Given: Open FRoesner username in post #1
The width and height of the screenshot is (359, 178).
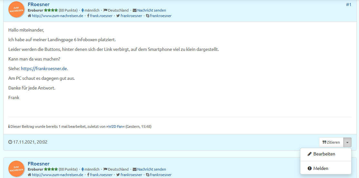Looking at the screenshot, I should (38, 5).
